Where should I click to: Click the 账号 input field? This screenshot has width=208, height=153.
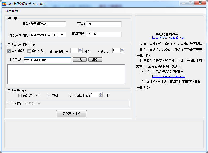point(48,24)
